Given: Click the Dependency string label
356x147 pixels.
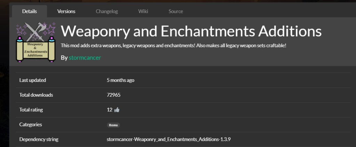Looking at the screenshot, I should click(39, 139).
